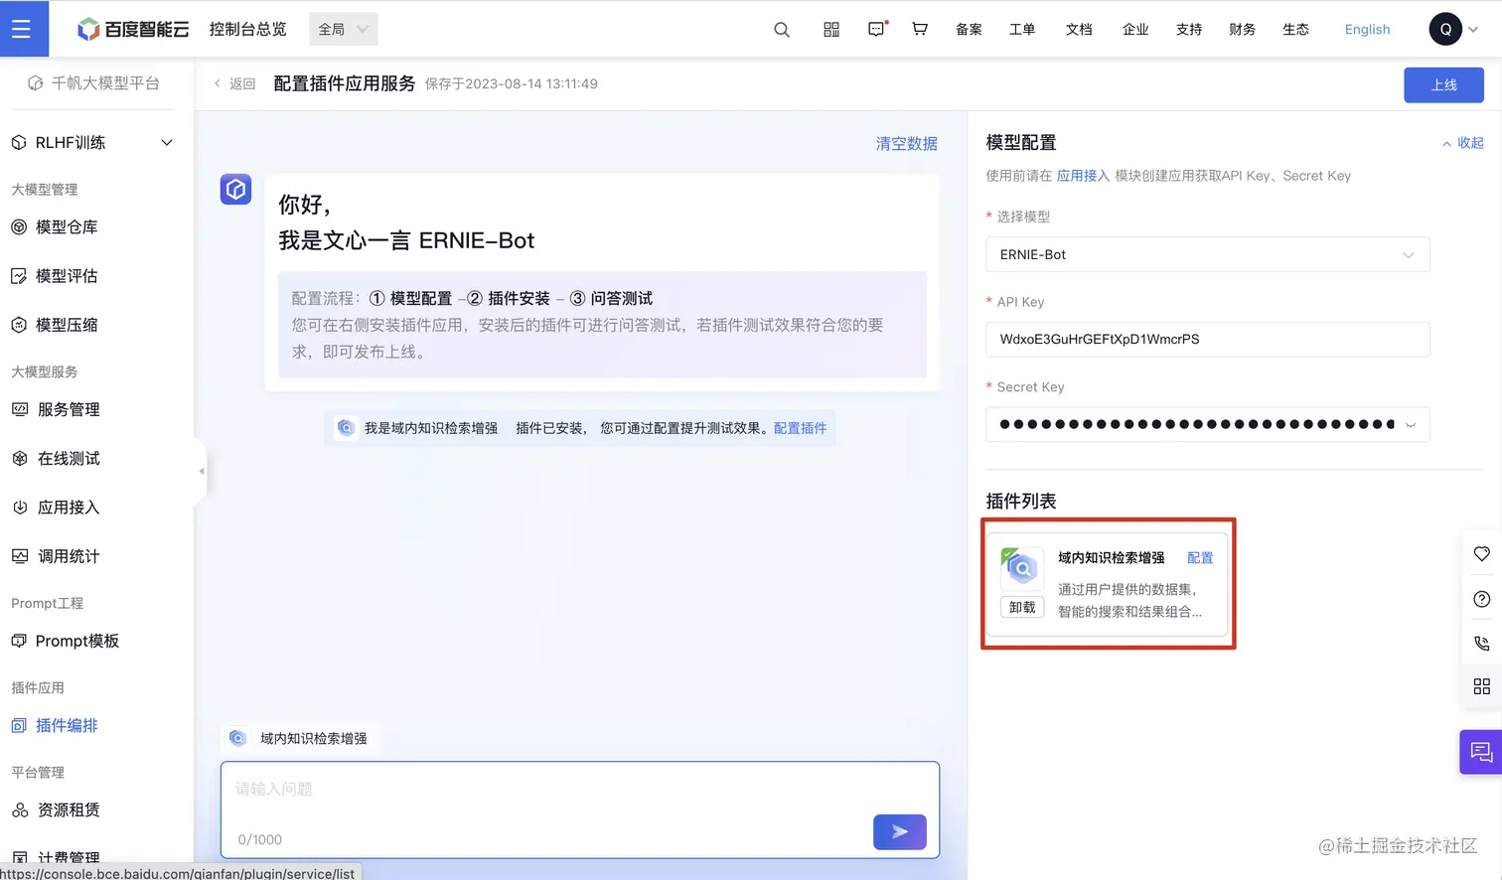The width and height of the screenshot is (1502, 880).
Task: Open the shopping cart icon
Action: point(920,29)
